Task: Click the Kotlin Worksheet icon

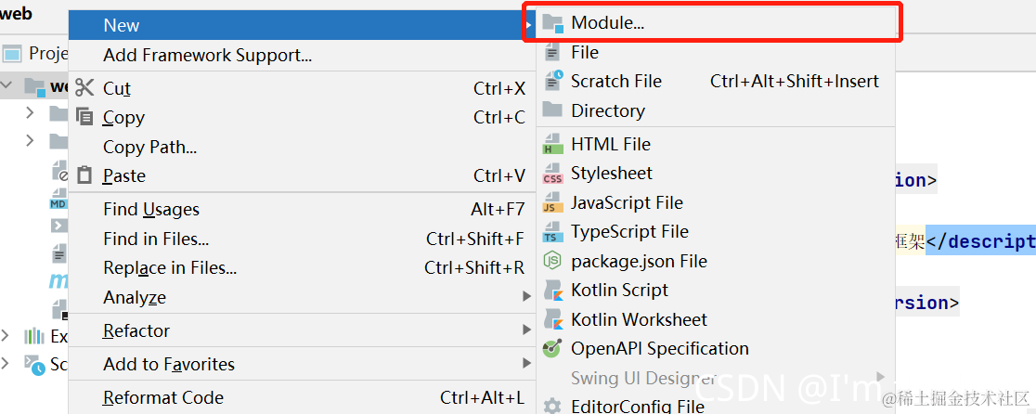Action: 552,319
